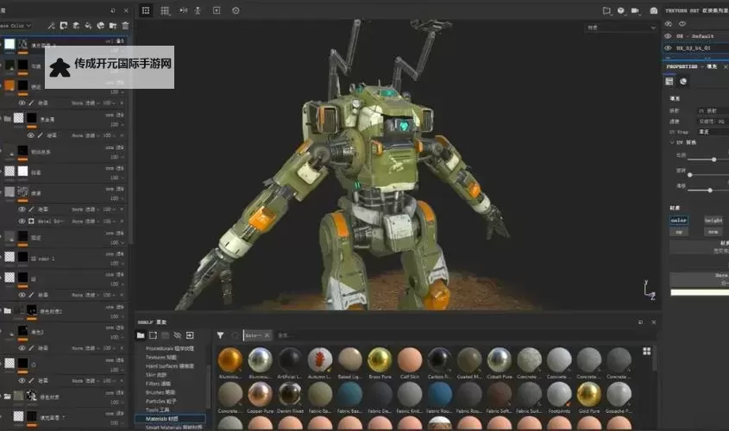Select the Textures shelf category
The height and width of the screenshot is (431, 729).
click(161, 357)
